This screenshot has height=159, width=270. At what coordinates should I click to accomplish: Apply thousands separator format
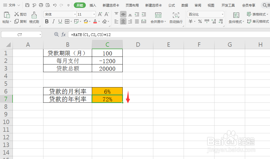pos(207,22)
